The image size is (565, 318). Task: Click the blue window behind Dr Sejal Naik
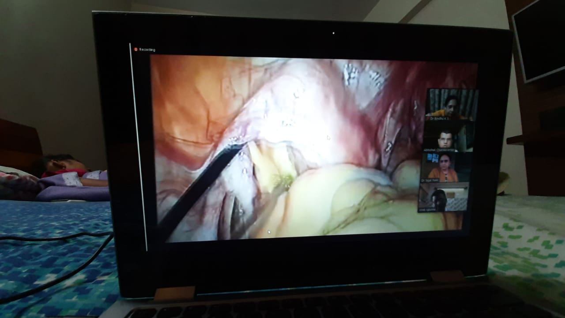pos(433,158)
